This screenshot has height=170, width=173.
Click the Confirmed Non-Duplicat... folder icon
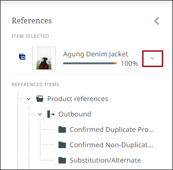tap(62, 145)
